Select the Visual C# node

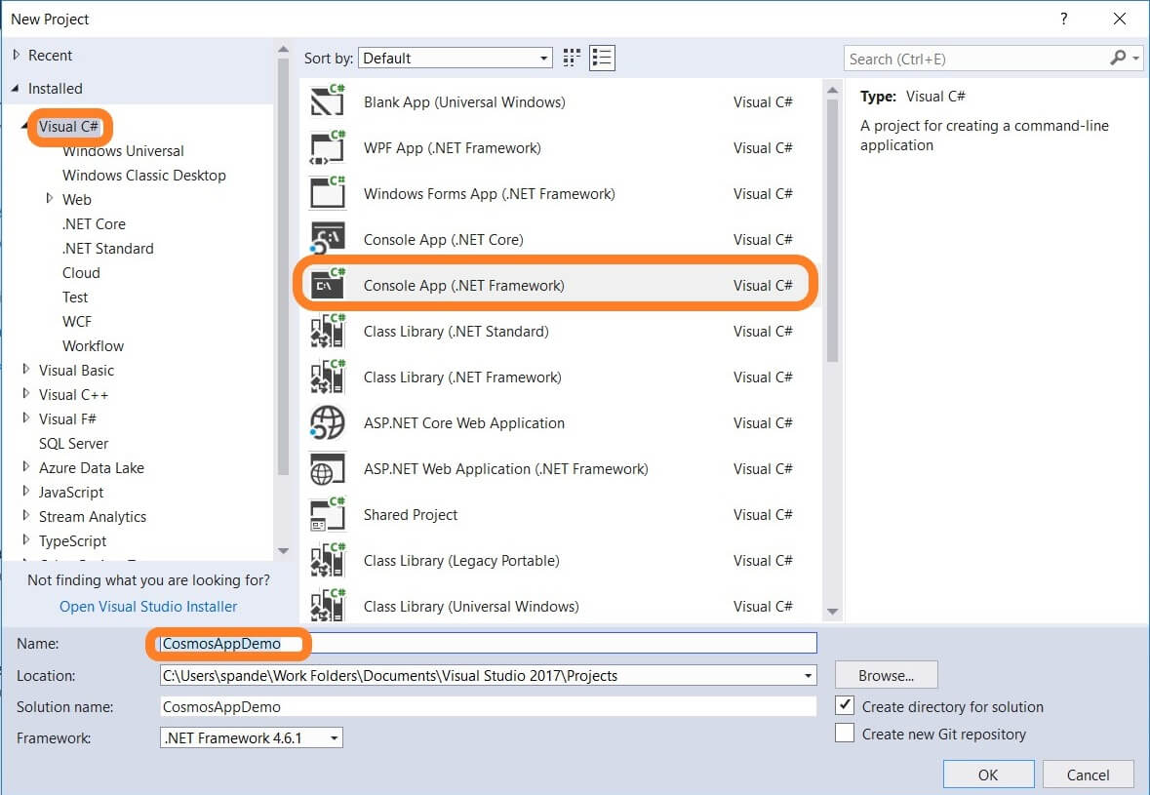(68, 126)
